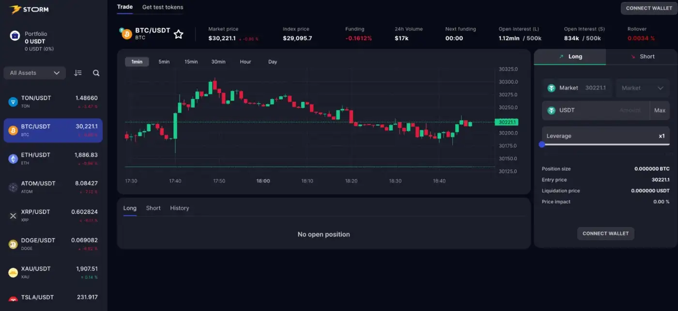Open the asset search magnifier icon
The height and width of the screenshot is (311, 678).
(x=96, y=73)
